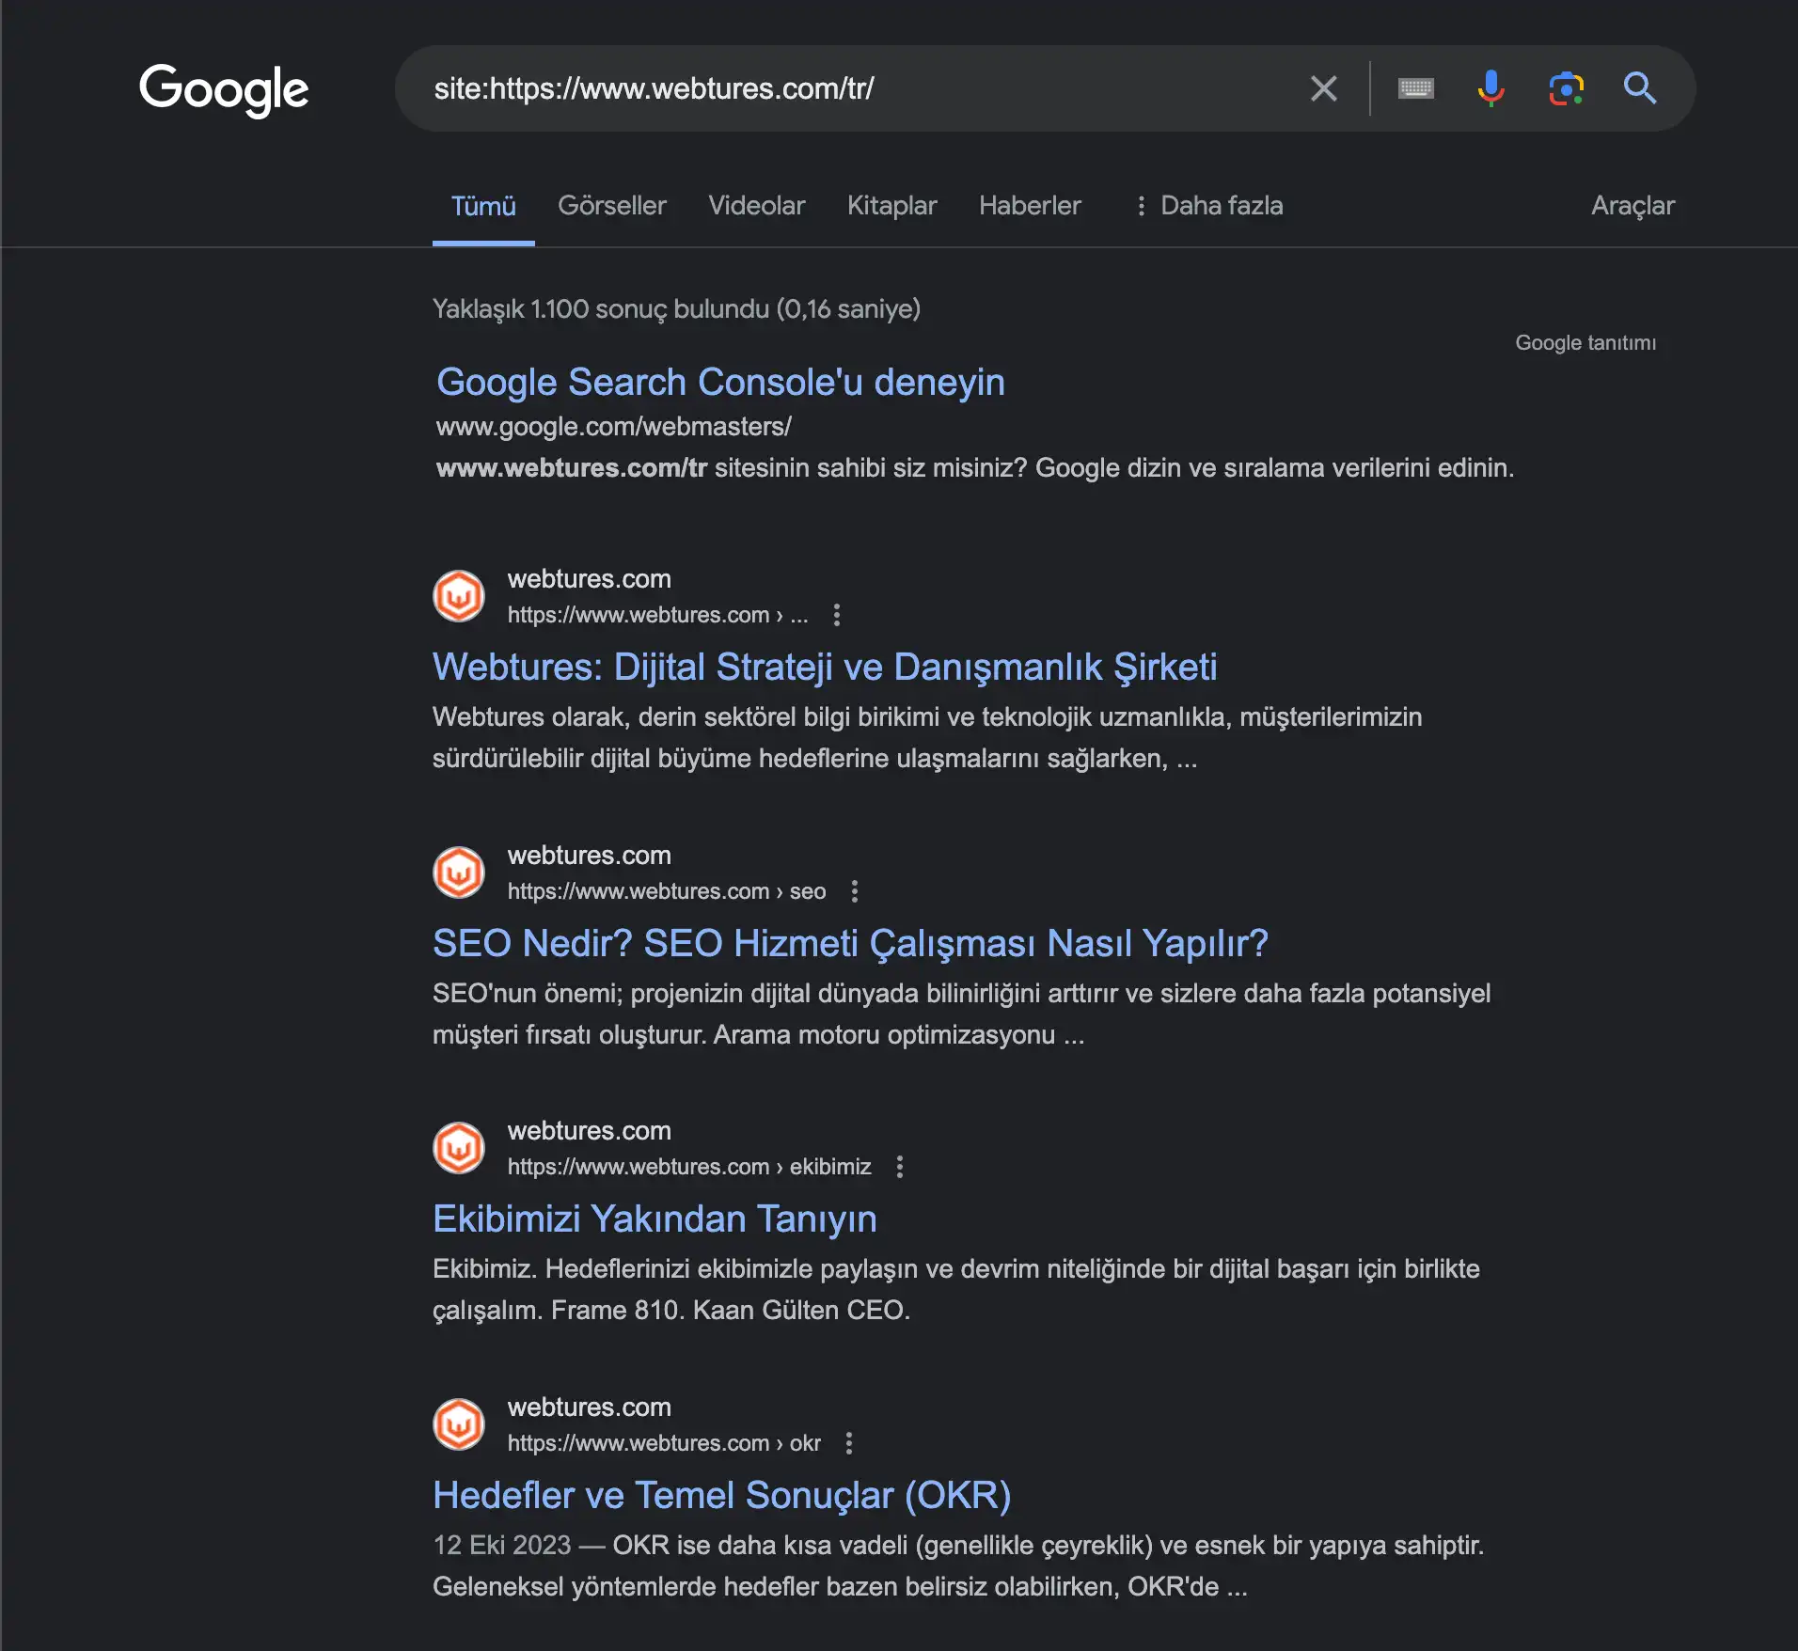Open three-dot menu on the Ekibimiz result
This screenshot has width=1798, height=1651.
(899, 1167)
